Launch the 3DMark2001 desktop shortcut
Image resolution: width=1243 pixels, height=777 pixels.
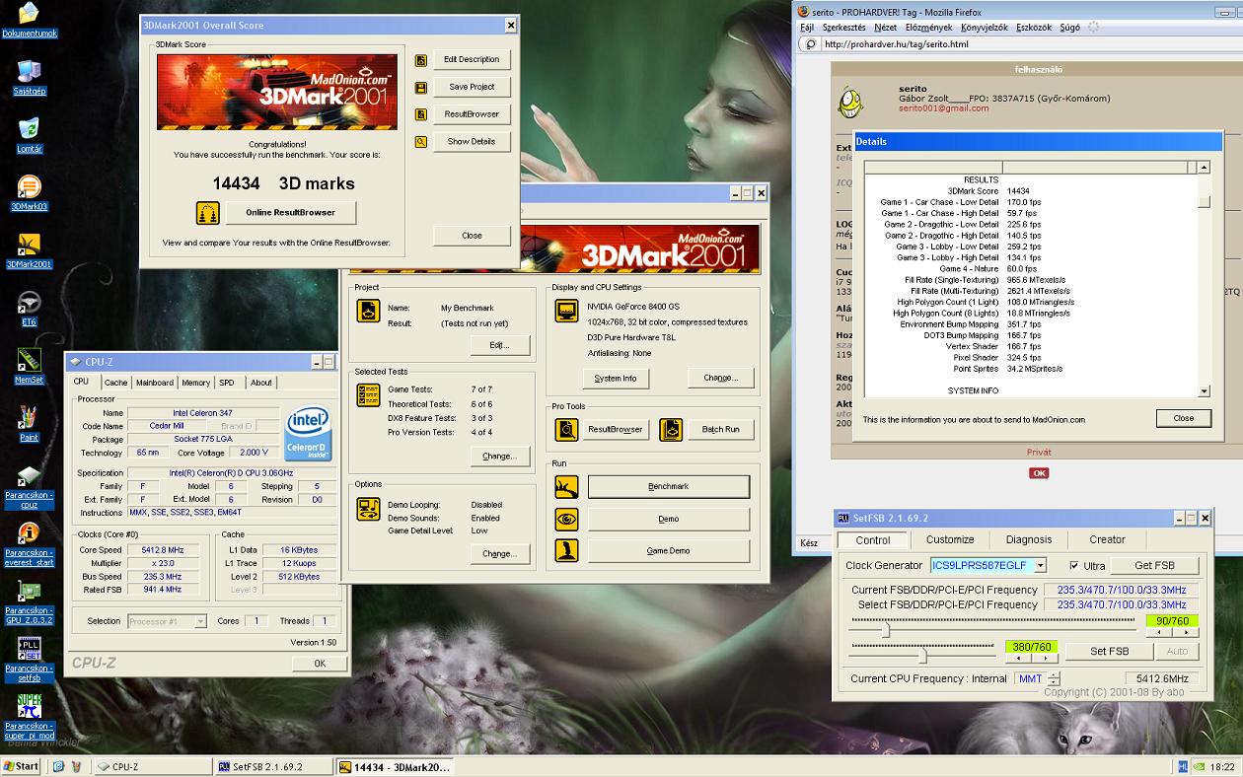click(29, 250)
